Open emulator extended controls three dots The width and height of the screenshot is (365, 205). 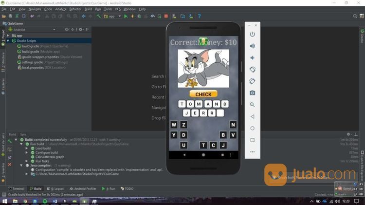click(x=252, y=152)
